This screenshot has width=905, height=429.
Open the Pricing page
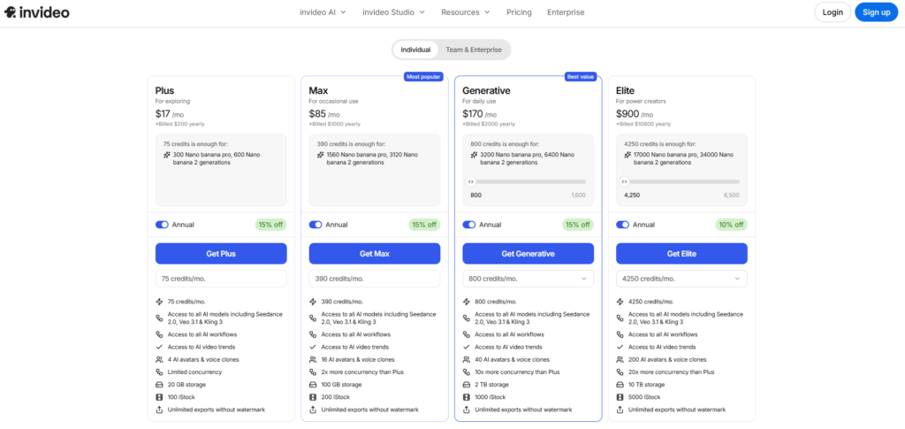point(519,12)
